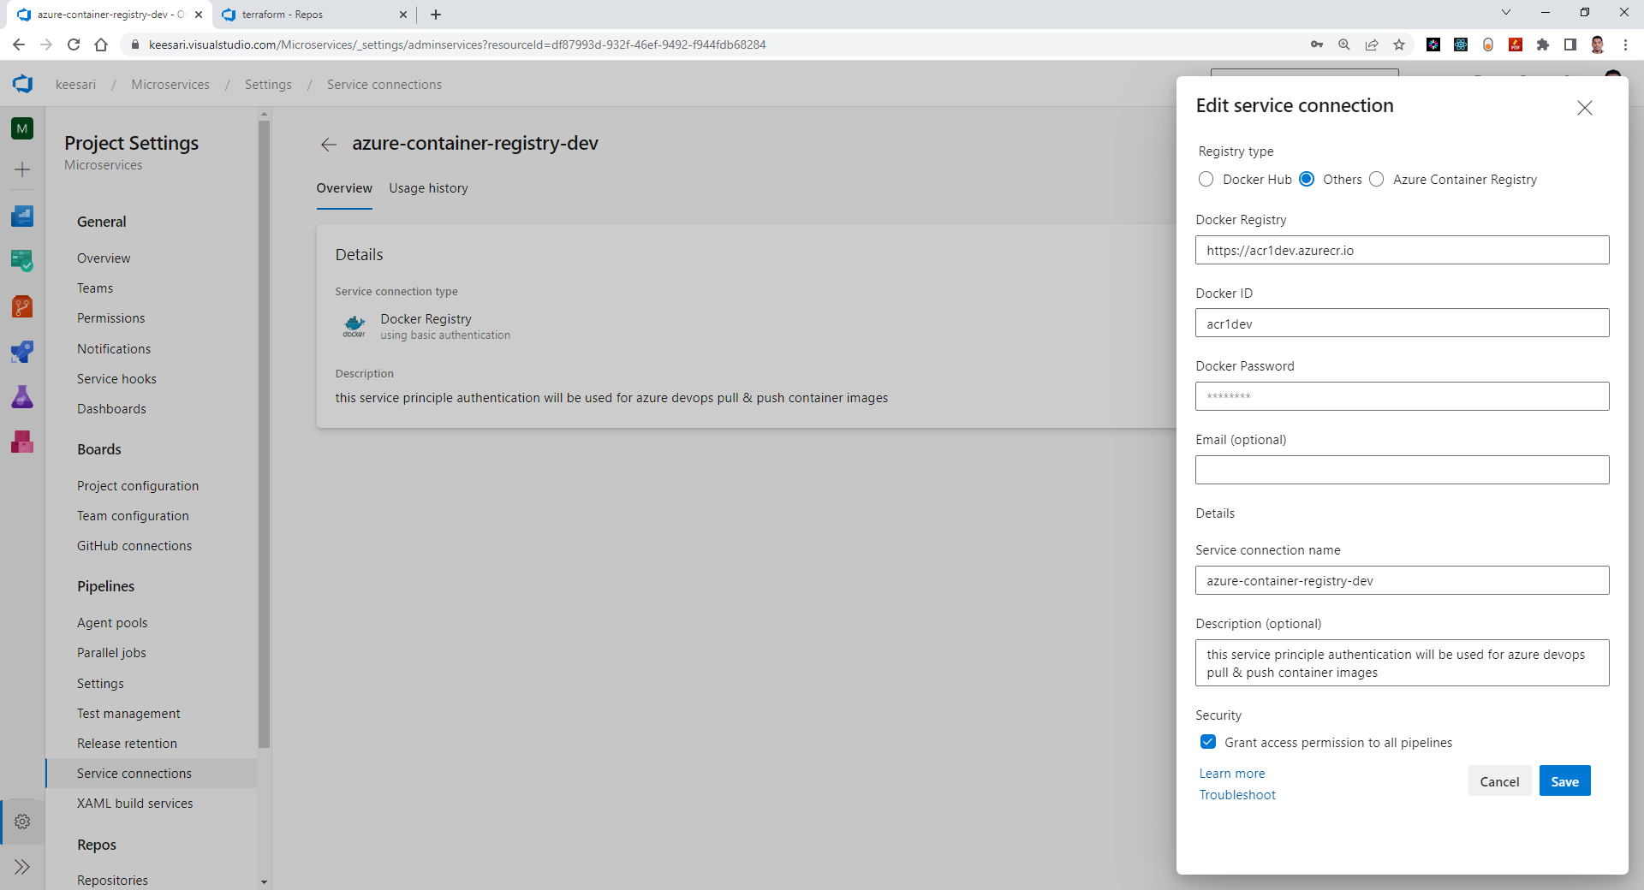Open a new browser tab
This screenshot has height=890, width=1644.
[x=436, y=15]
